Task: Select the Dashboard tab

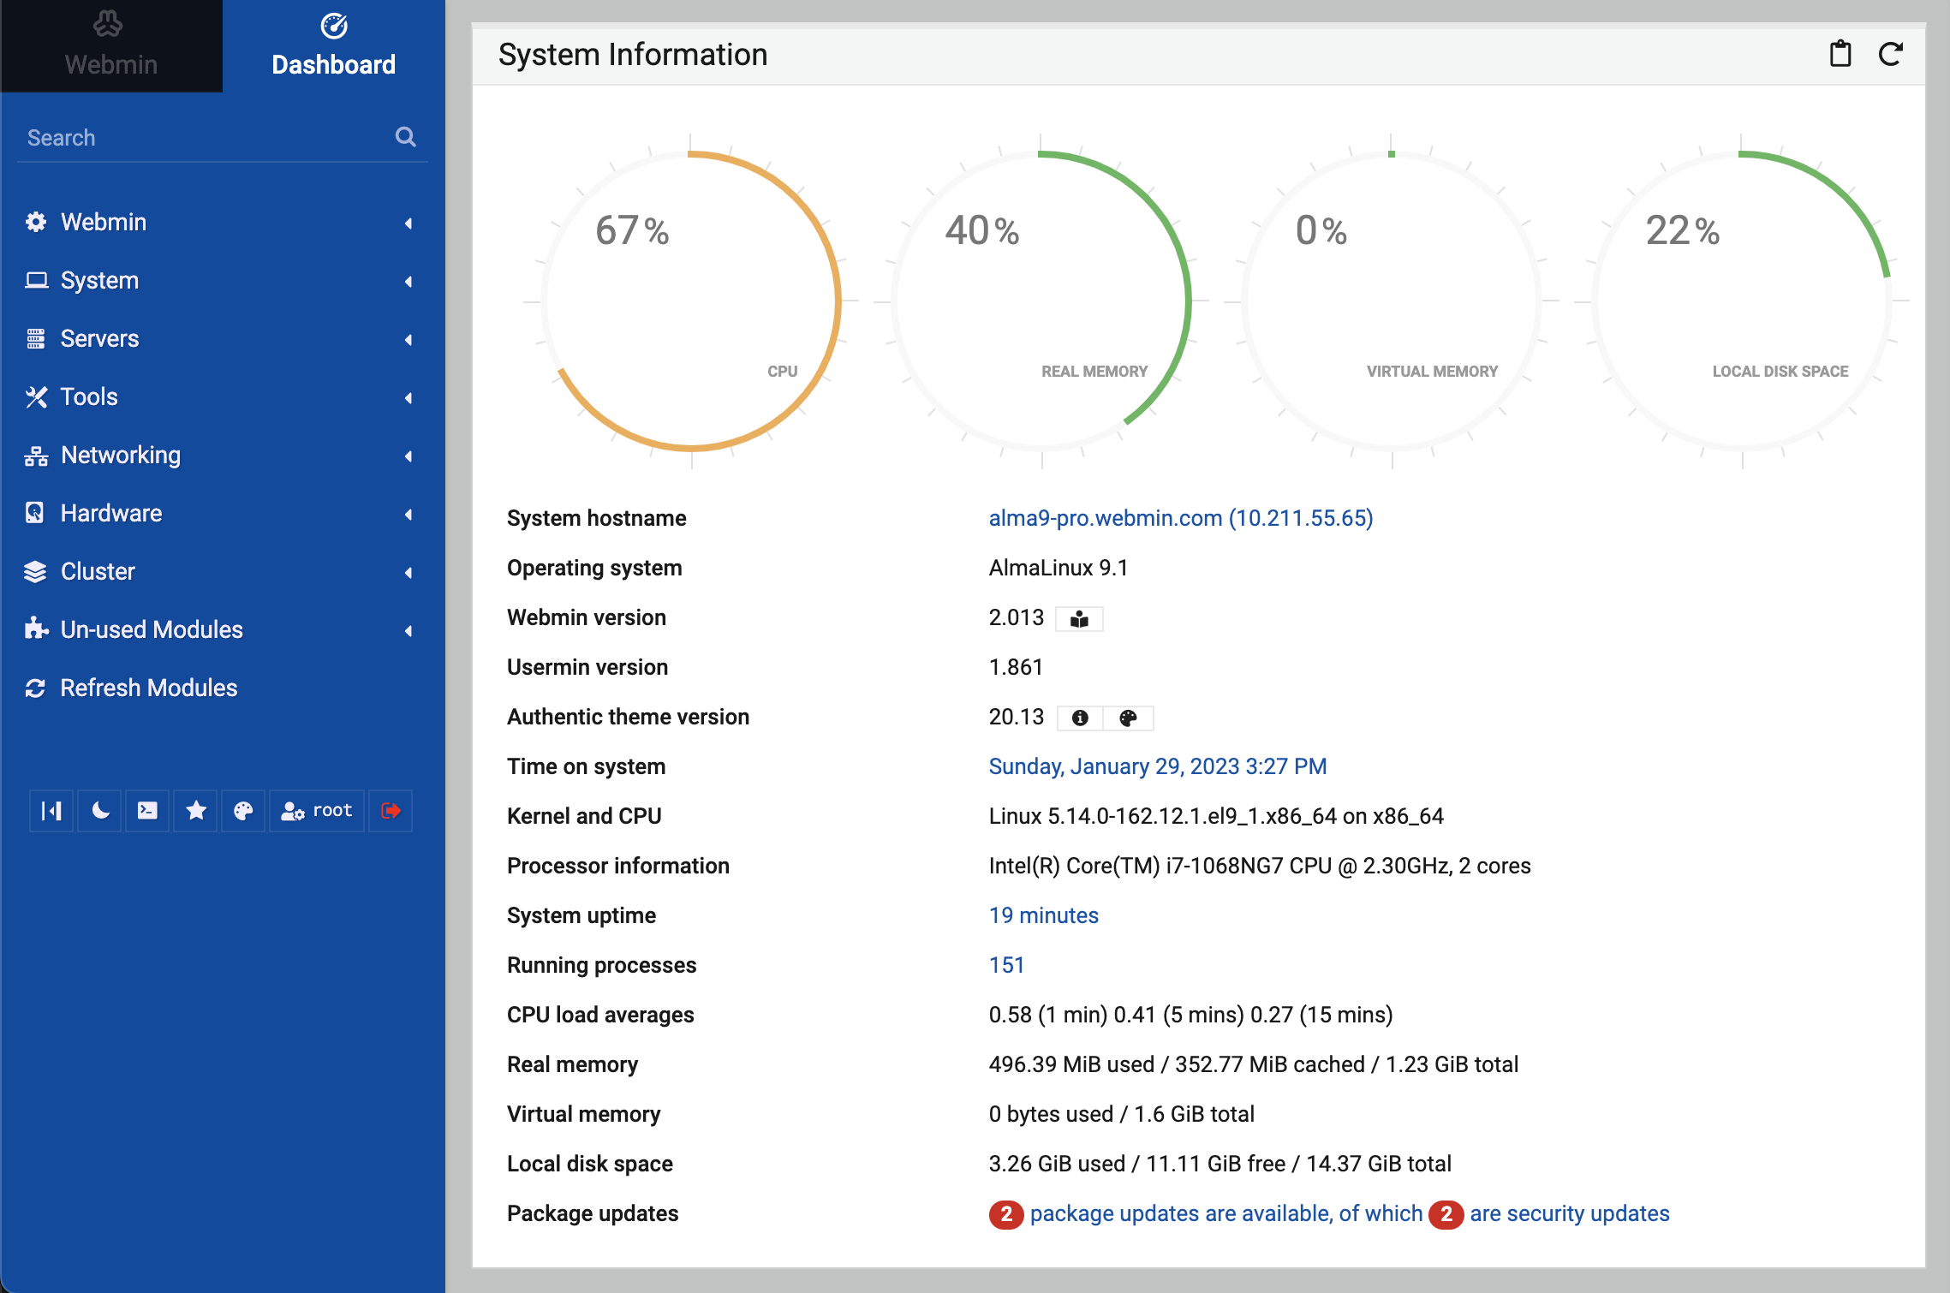Action: pyautogui.click(x=334, y=46)
